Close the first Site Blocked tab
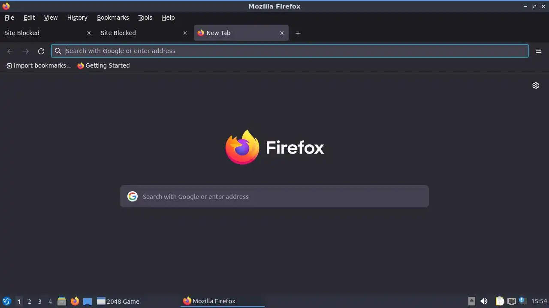Screen dimensions: 549x308 89,33
